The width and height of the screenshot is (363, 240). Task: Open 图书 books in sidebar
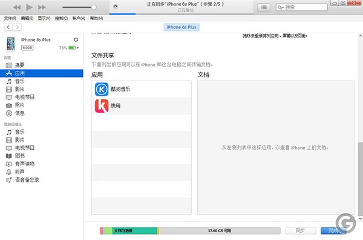pyautogui.click(x=41, y=156)
